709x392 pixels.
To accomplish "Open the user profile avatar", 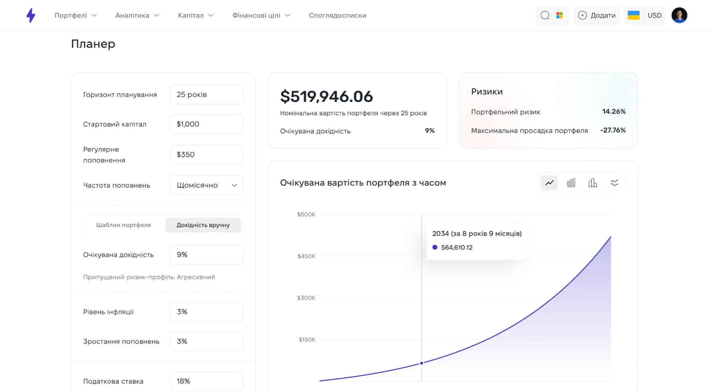I will click(679, 15).
